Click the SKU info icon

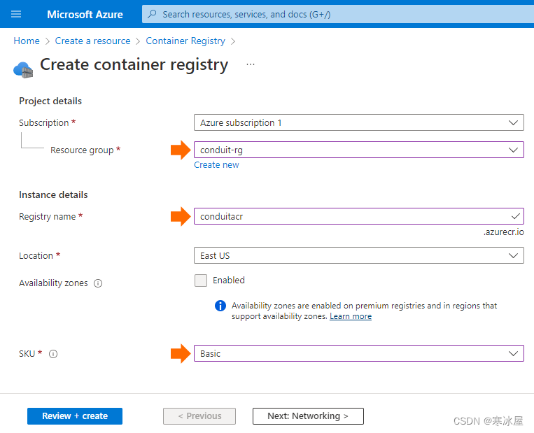[53, 354]
